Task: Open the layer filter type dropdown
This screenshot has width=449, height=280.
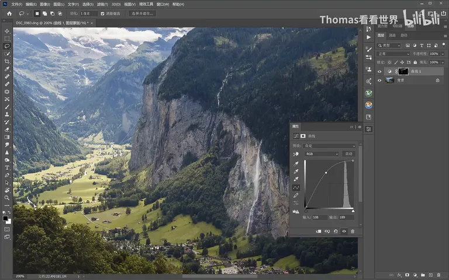Action: pos(389,45)
